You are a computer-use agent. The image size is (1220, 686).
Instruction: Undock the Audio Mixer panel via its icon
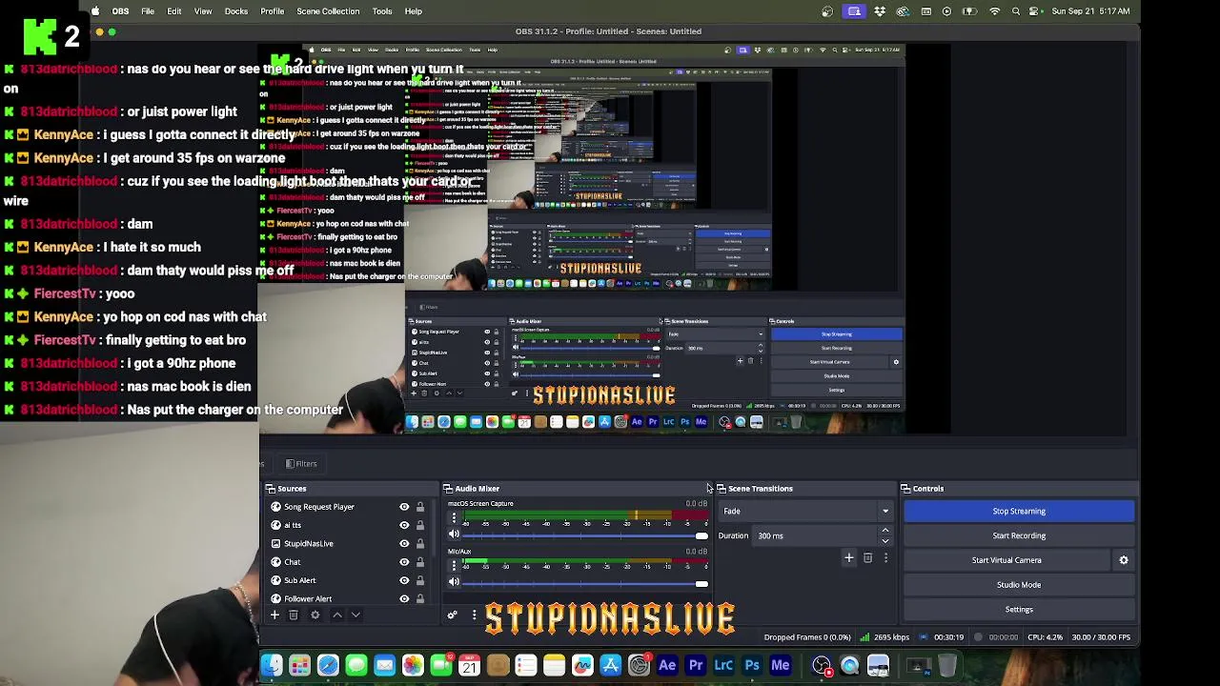click(448, 489)
